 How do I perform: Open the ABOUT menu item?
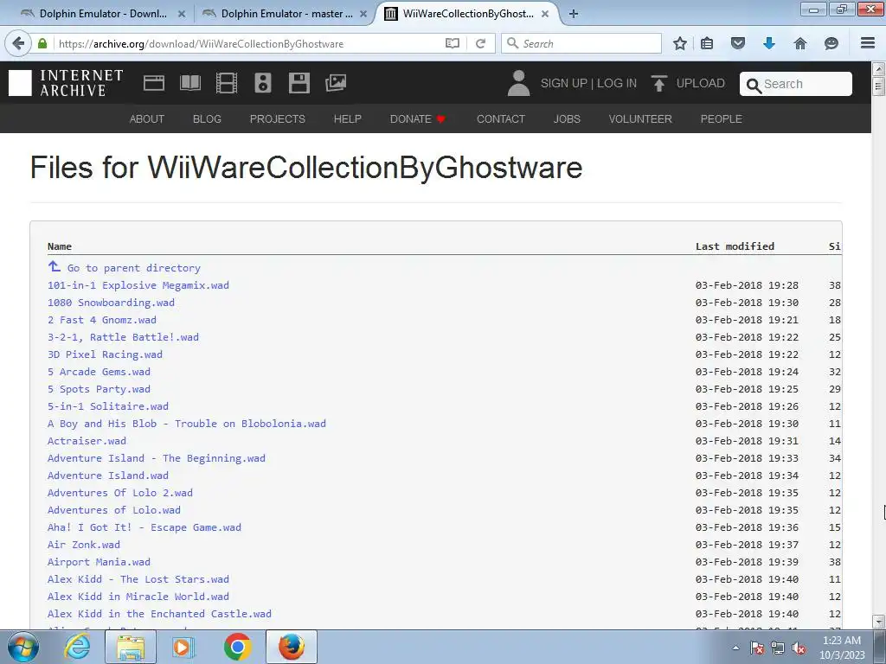click(x=147, y=118)
